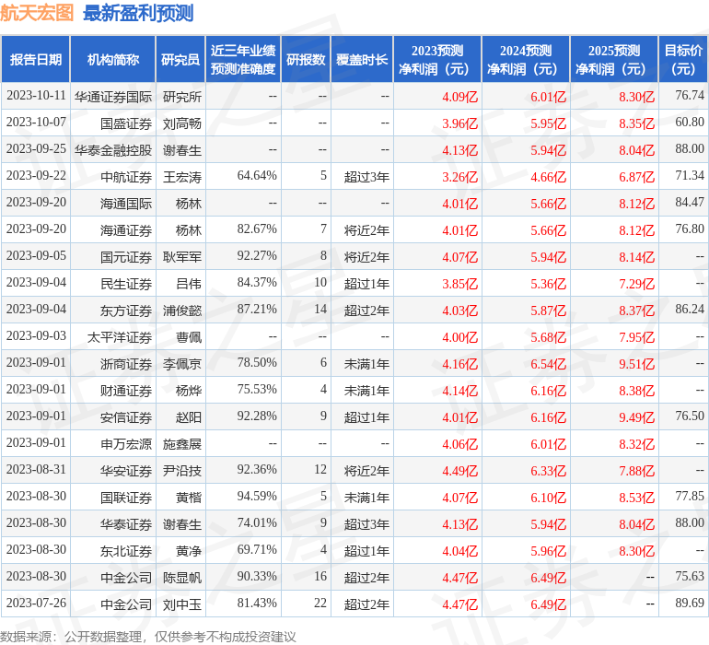This screenshot has width=709, height=645.
Task: Click the 2023预测净利润 column header
Action: (437, 59)
